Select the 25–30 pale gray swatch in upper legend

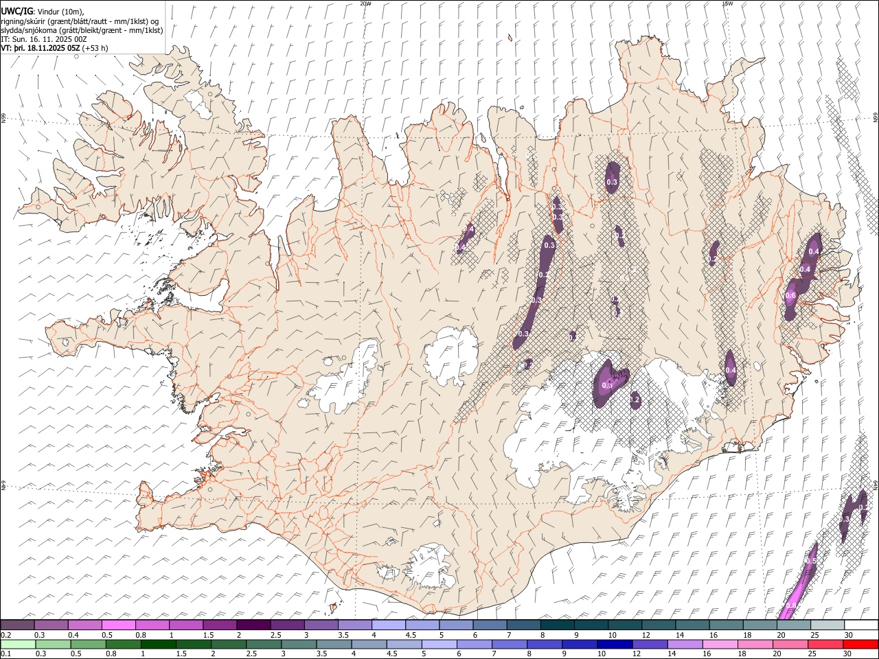pos(827,625)
